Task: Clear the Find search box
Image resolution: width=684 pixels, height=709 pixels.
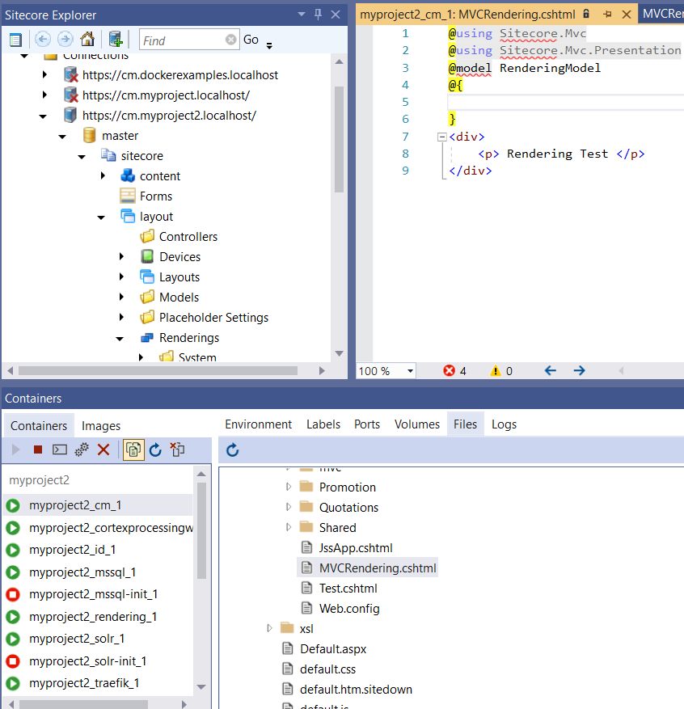Action: 230,40
